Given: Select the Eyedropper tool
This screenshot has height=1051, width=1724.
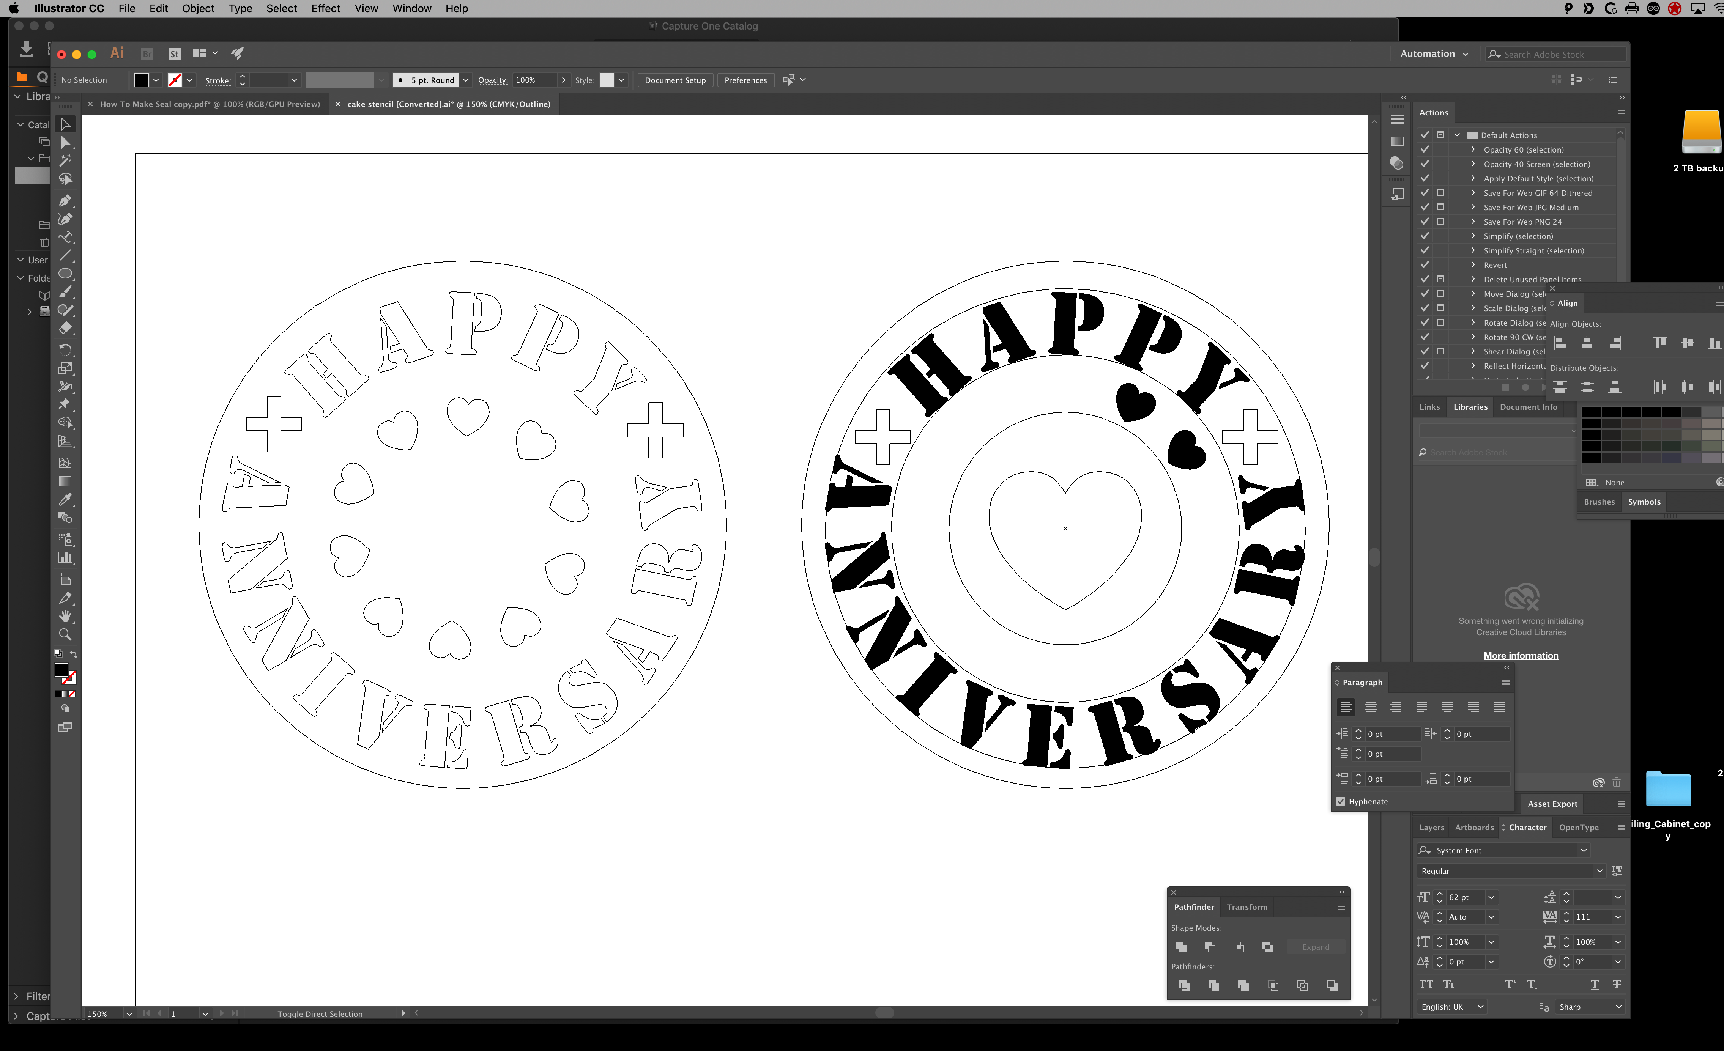Looking at the screenshot, I should click(65, 499).
